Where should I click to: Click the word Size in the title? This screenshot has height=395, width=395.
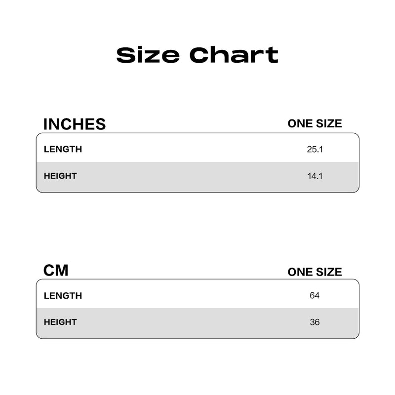point(148,55)
